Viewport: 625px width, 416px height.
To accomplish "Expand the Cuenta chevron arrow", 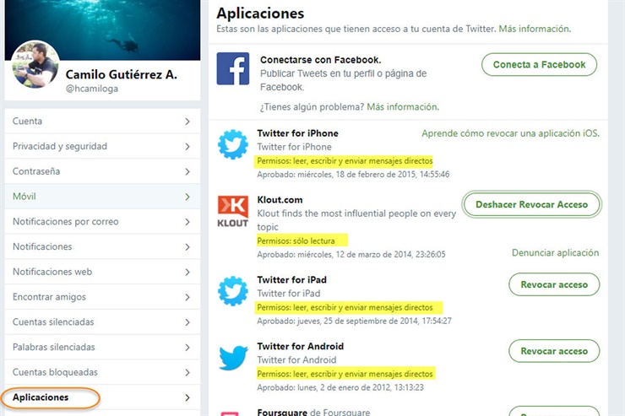I will 187,122.
